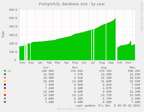144x112 pixels.
Task: Click the value 32.40M in the Cur column
Action: coord(48,81)
